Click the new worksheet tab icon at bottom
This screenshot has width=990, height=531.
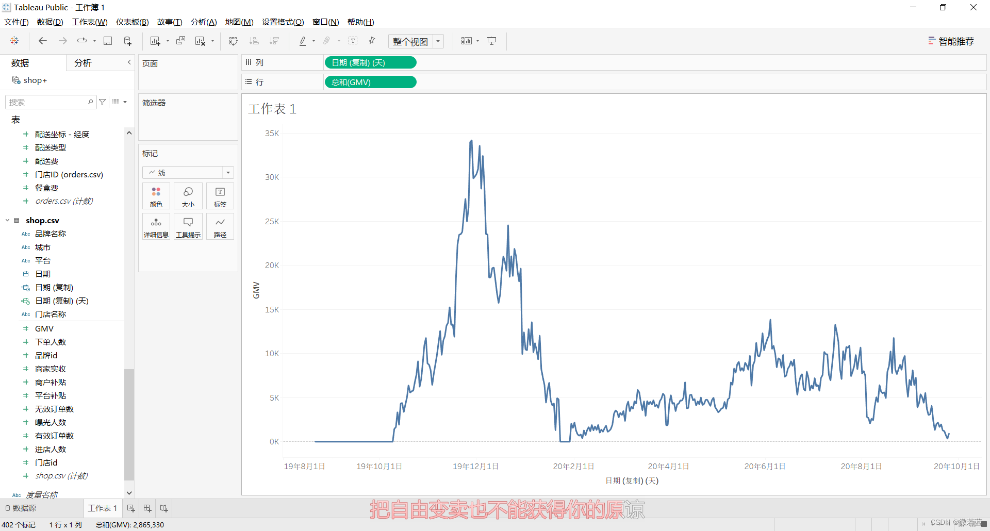pos(131,508)
